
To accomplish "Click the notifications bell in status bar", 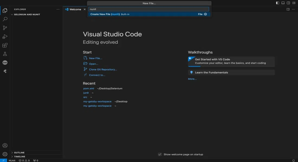I will (293, 160).
